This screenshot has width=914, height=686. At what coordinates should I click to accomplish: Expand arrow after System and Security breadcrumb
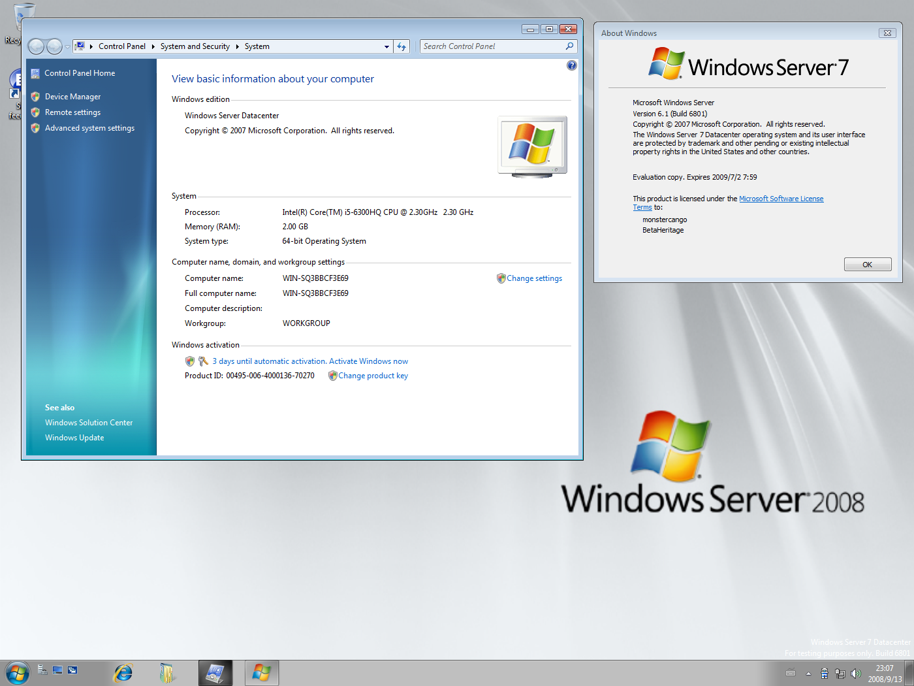click(237, 46)
